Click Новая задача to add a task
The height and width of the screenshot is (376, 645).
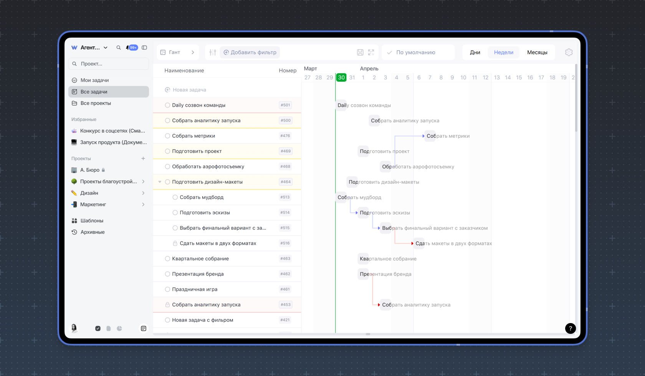point(189,90)
